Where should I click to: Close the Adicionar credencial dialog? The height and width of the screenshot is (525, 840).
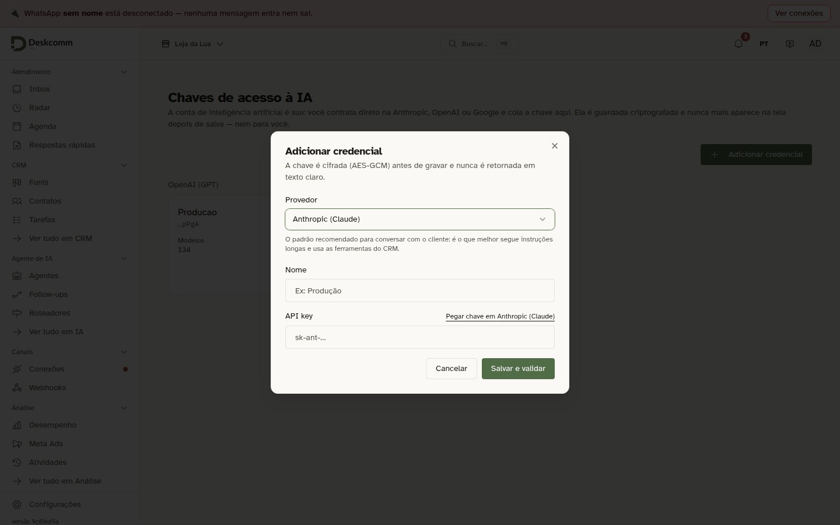(555, 146)
